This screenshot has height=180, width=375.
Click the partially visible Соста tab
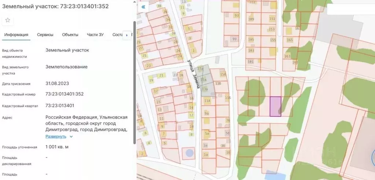pos(117,35)
